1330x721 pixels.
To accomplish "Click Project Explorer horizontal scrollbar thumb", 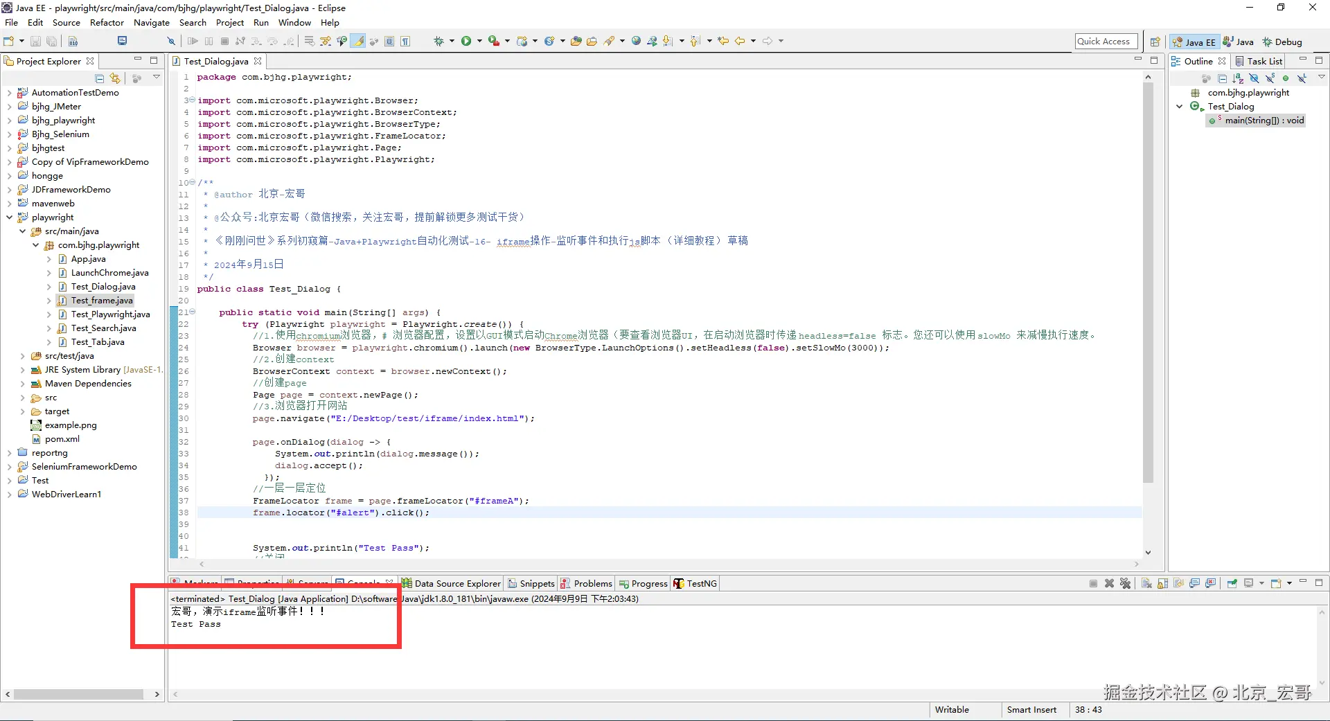I will [x=78, y=694].
